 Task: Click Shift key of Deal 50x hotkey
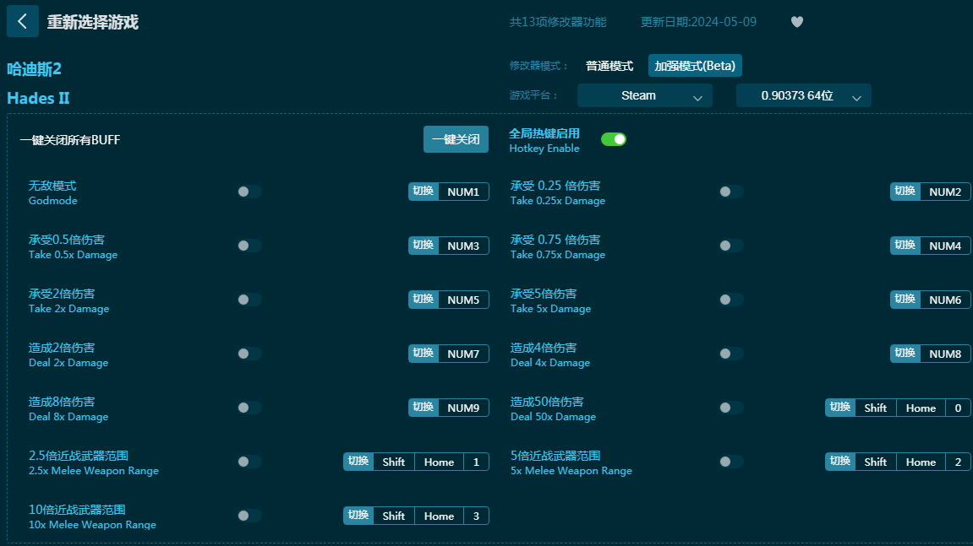(876, 408)
